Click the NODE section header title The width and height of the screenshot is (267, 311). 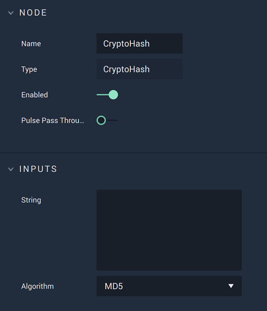(33, 13)
